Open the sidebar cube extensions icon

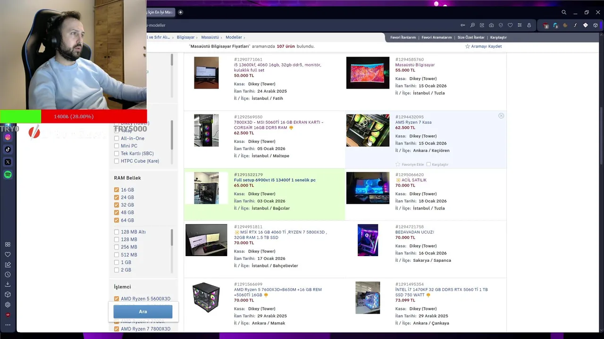(x=8, y=294)
